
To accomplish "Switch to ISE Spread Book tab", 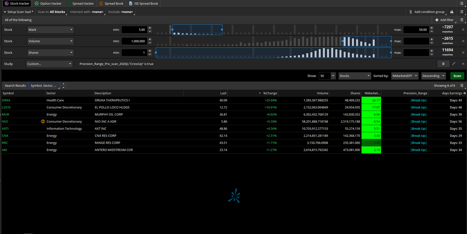I will [x=143, y=4].
